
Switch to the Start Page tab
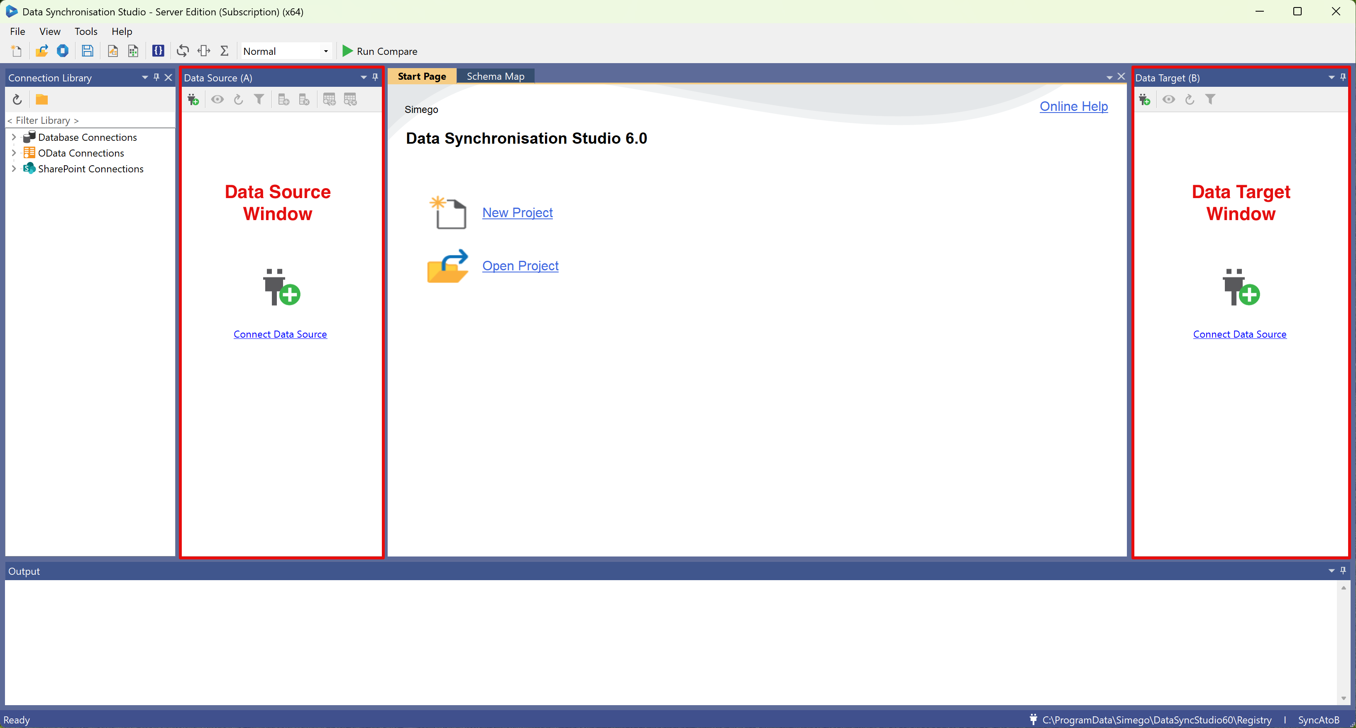[x=422, y=76]
